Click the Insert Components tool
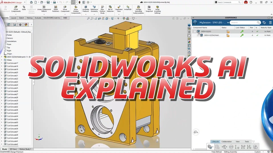 pyautogui.click(x=16, y=9)
